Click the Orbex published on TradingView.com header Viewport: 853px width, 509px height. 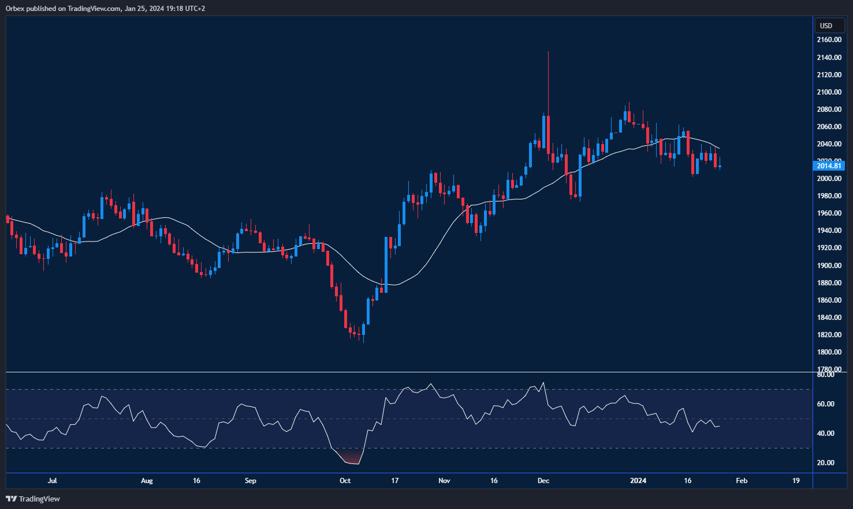[x=105, y=8]
